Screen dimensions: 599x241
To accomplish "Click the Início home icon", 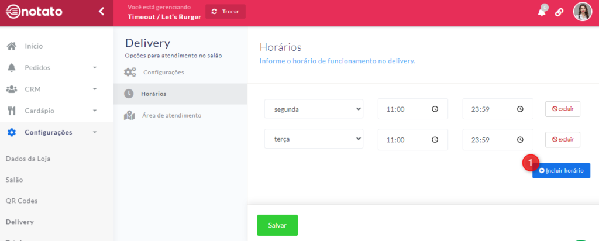I will click(11, 46).
